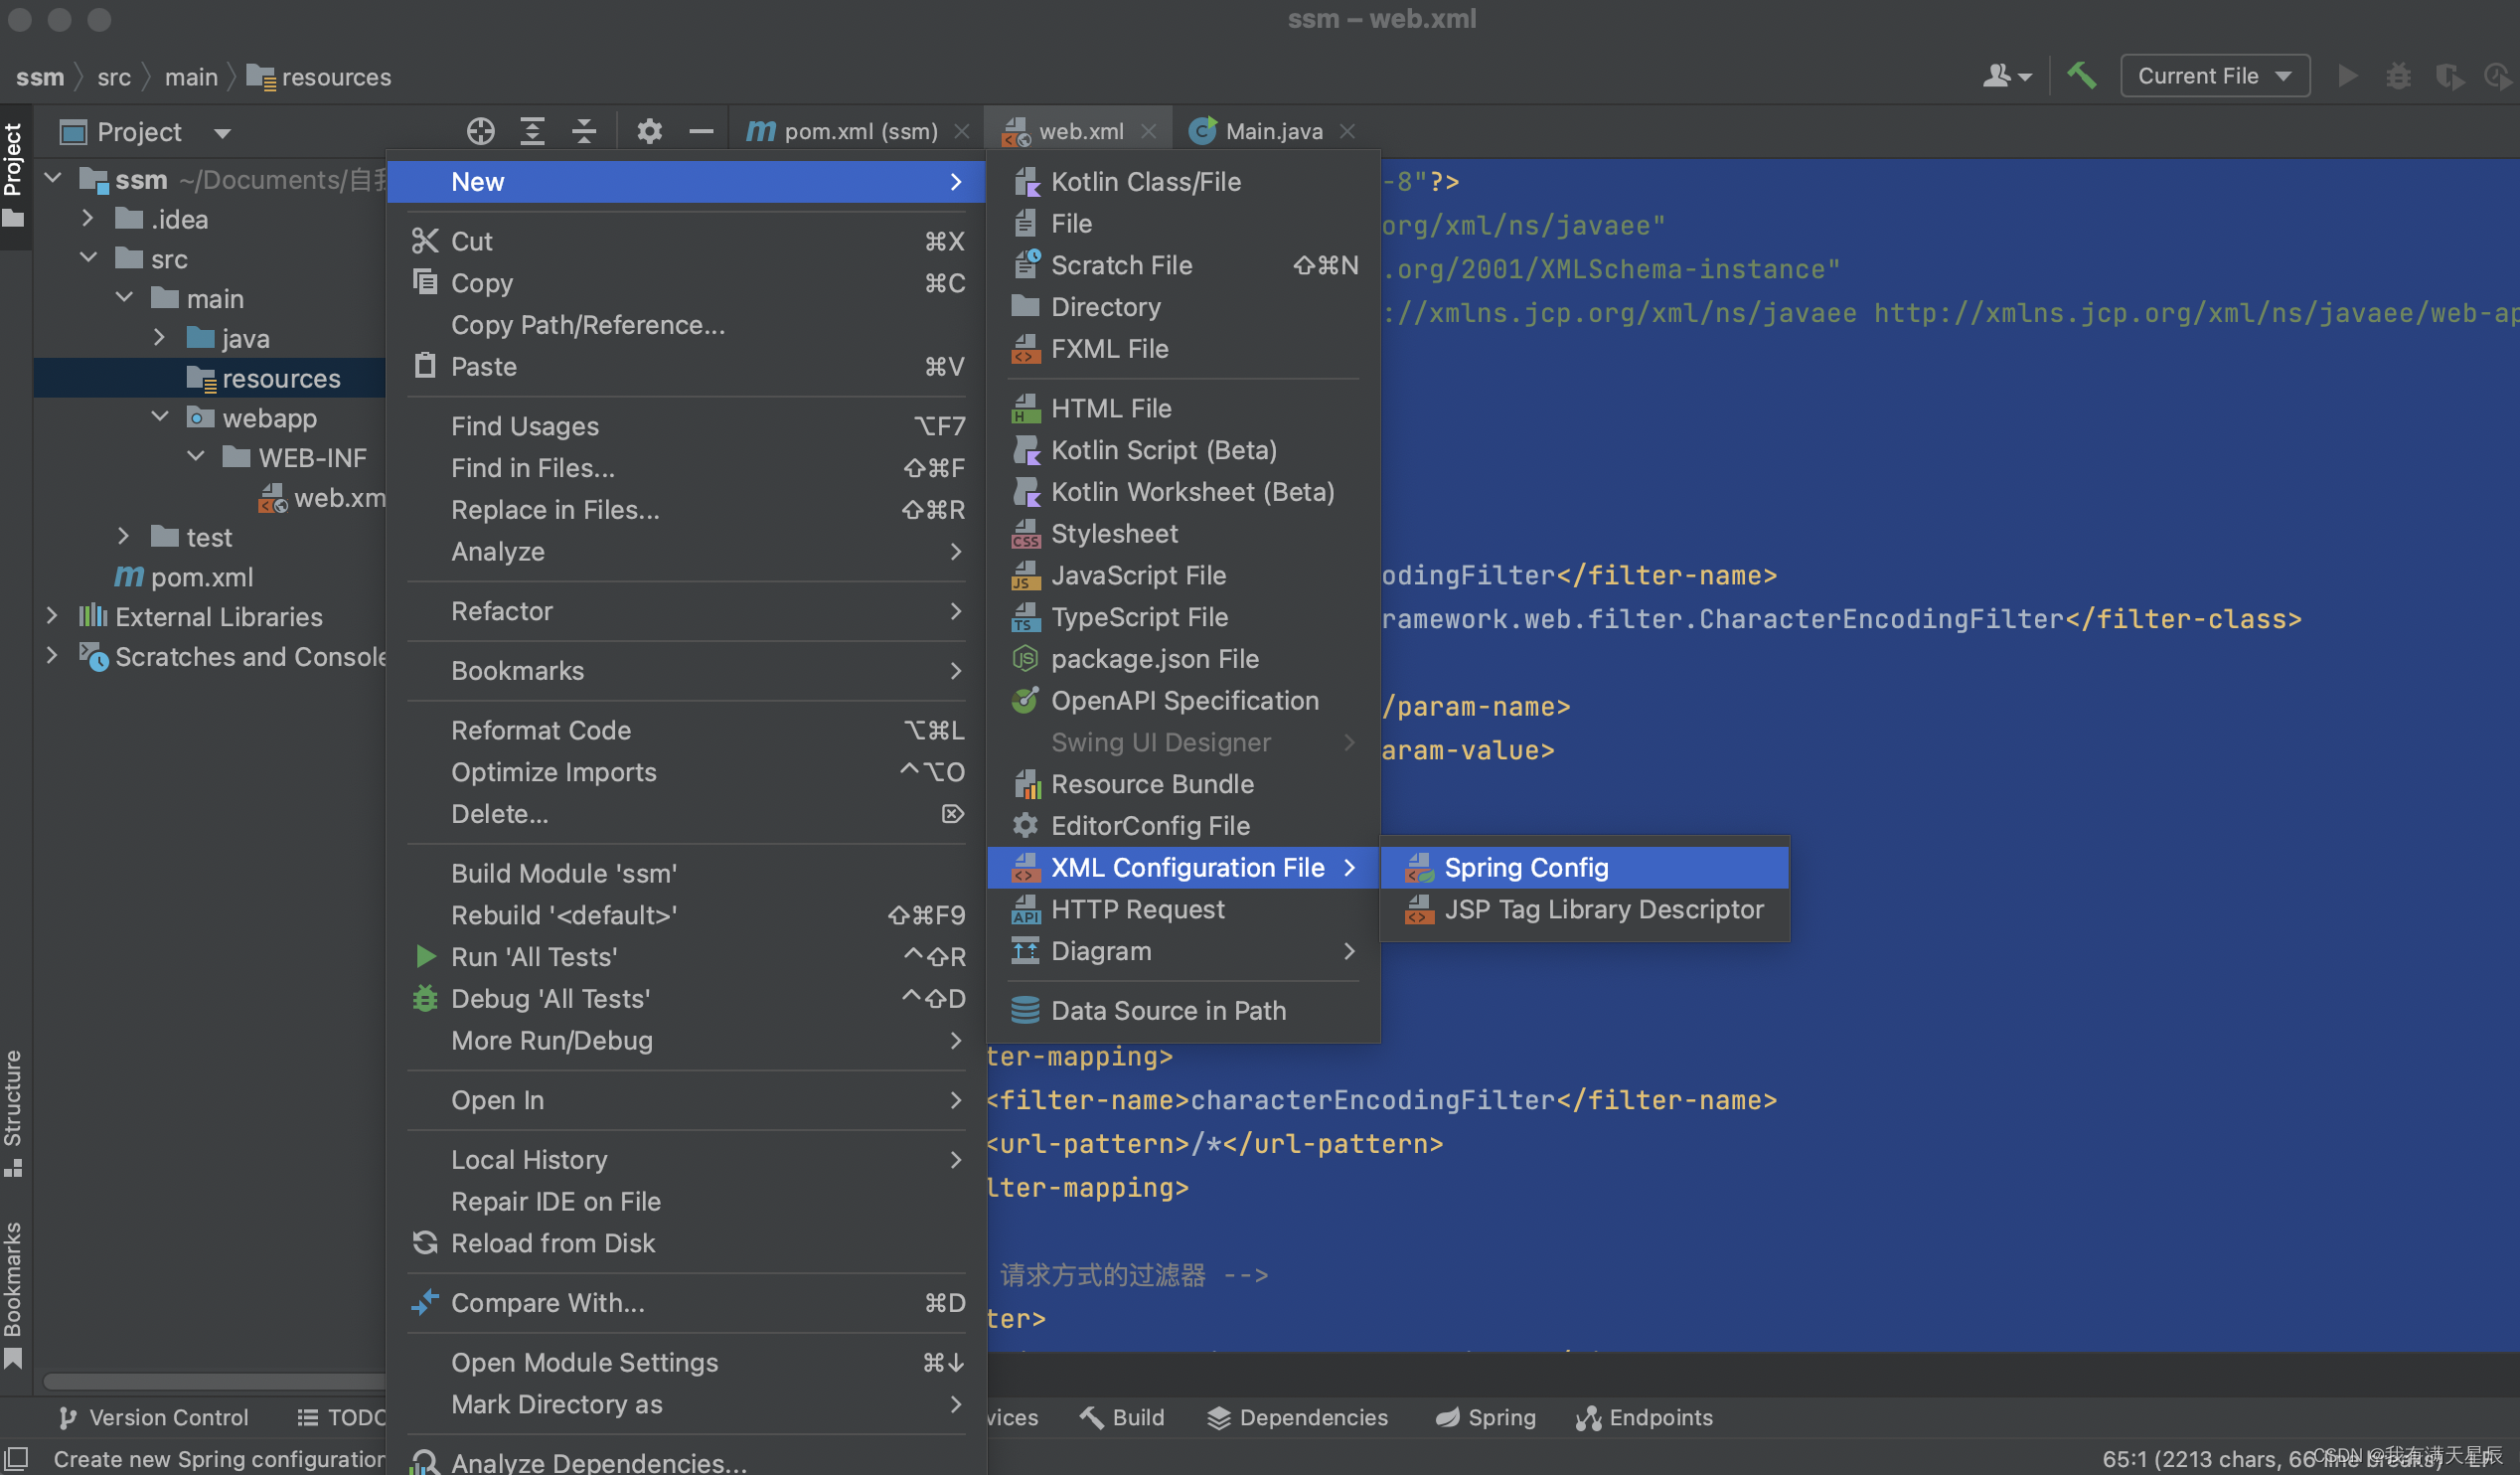
Task: Click the Build project hammer icon
Action: coord(2081,76)
